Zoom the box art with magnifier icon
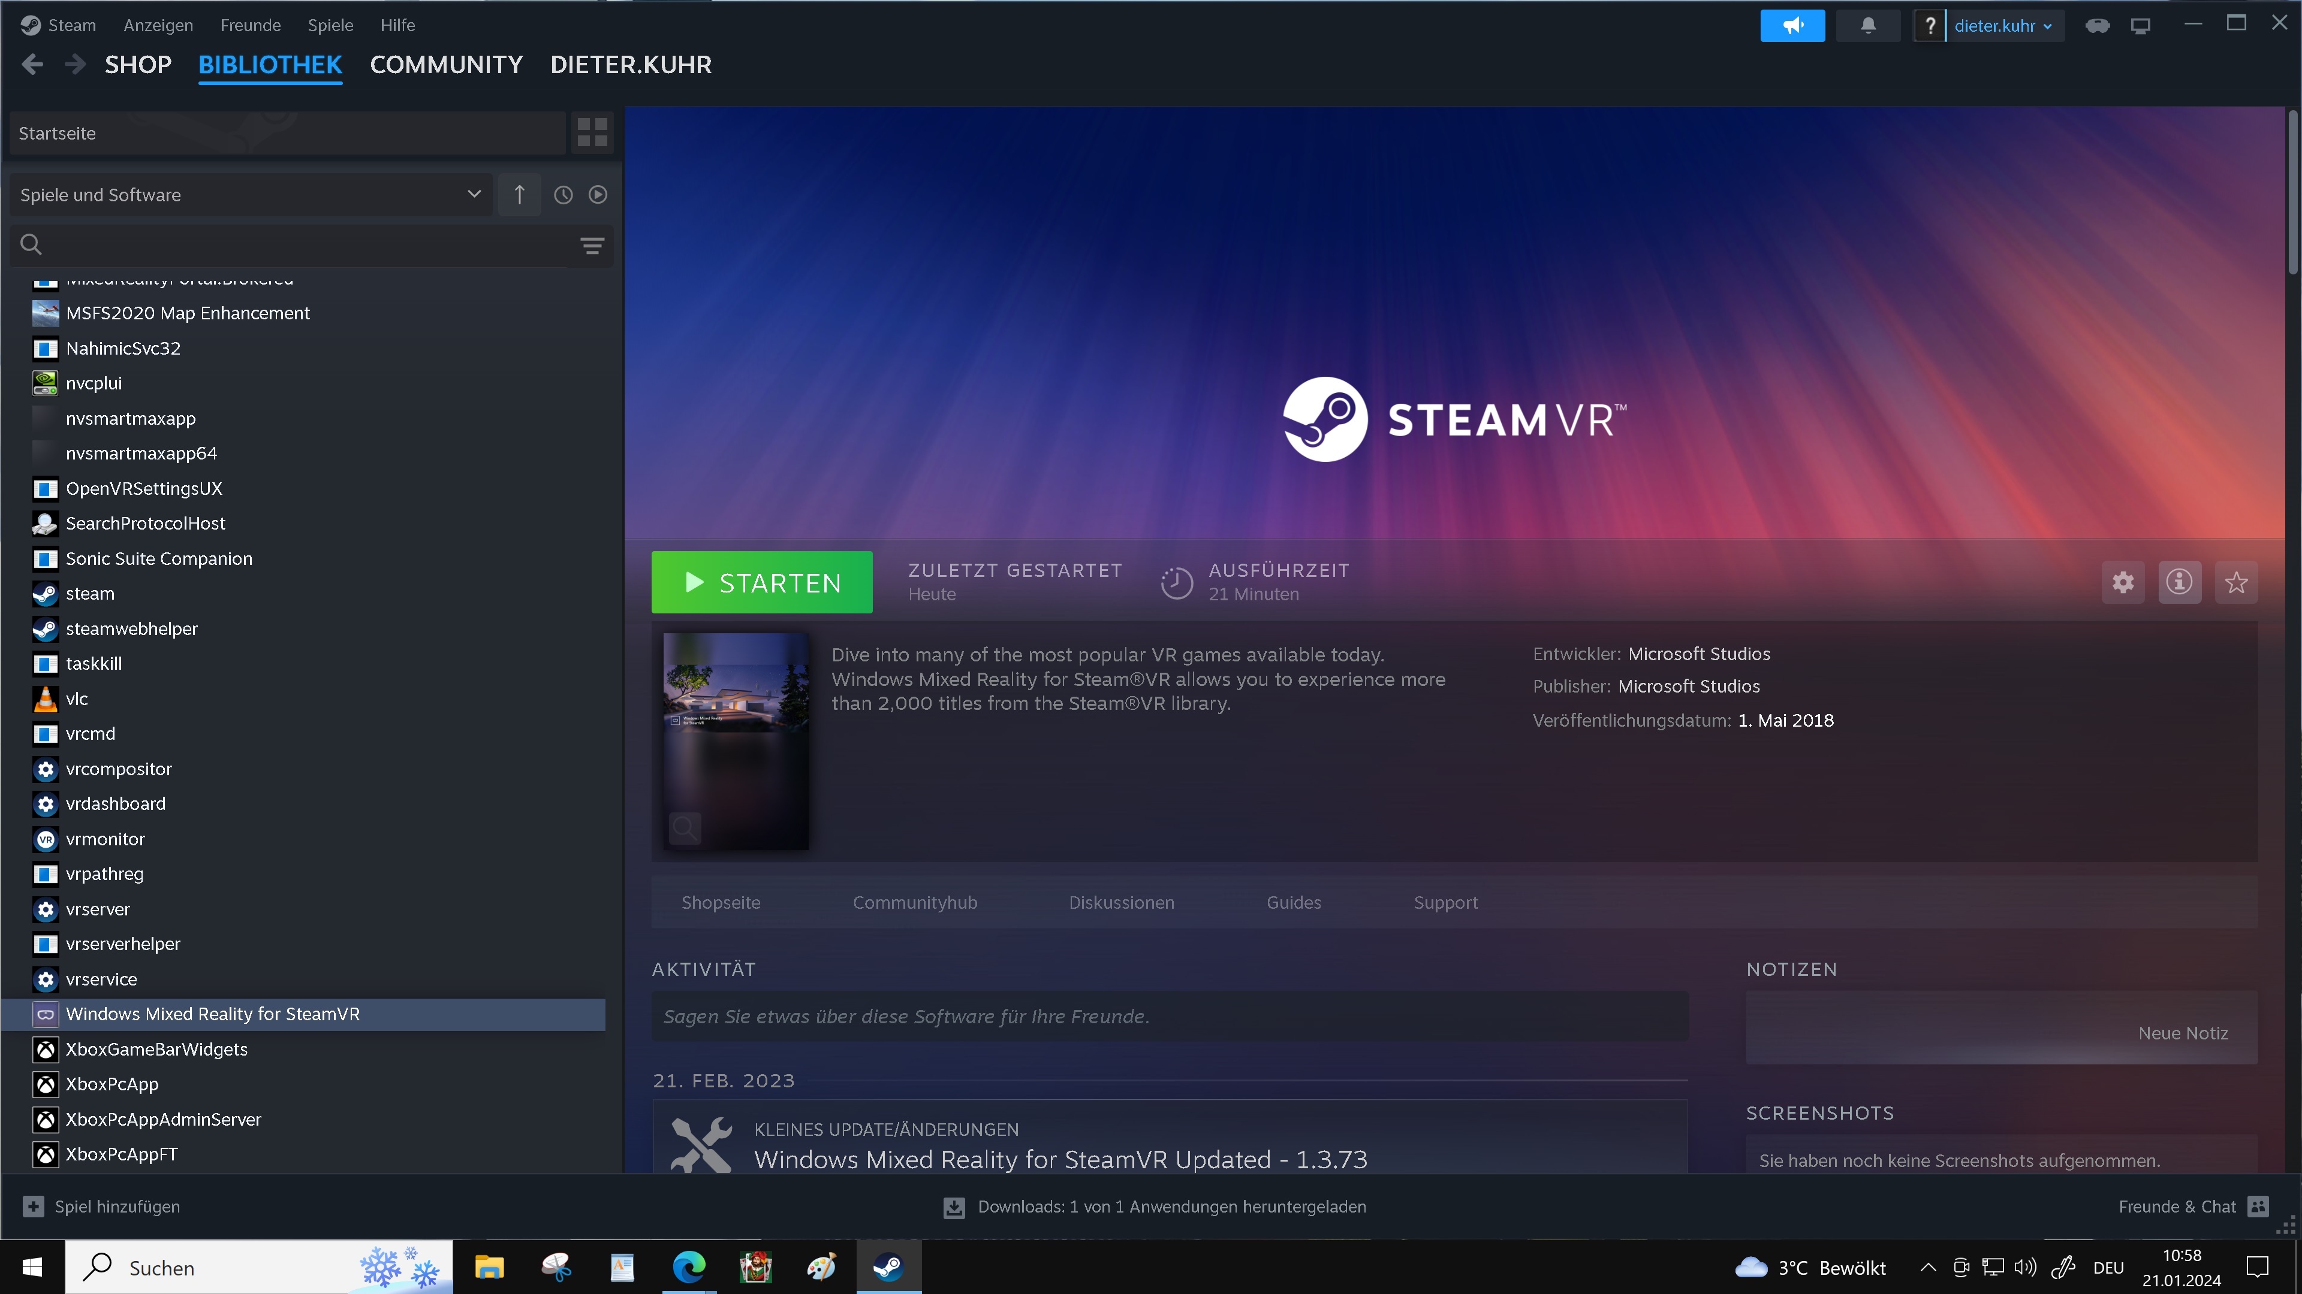This screenshot has width=2302, height=1294. (685, 828)
